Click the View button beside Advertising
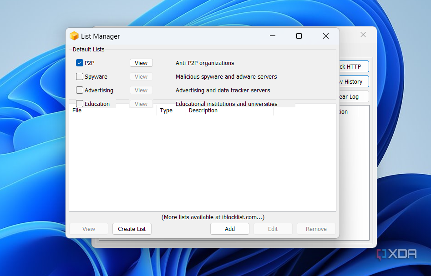Viewport: 431px width, 276px height. coord(141,90)
